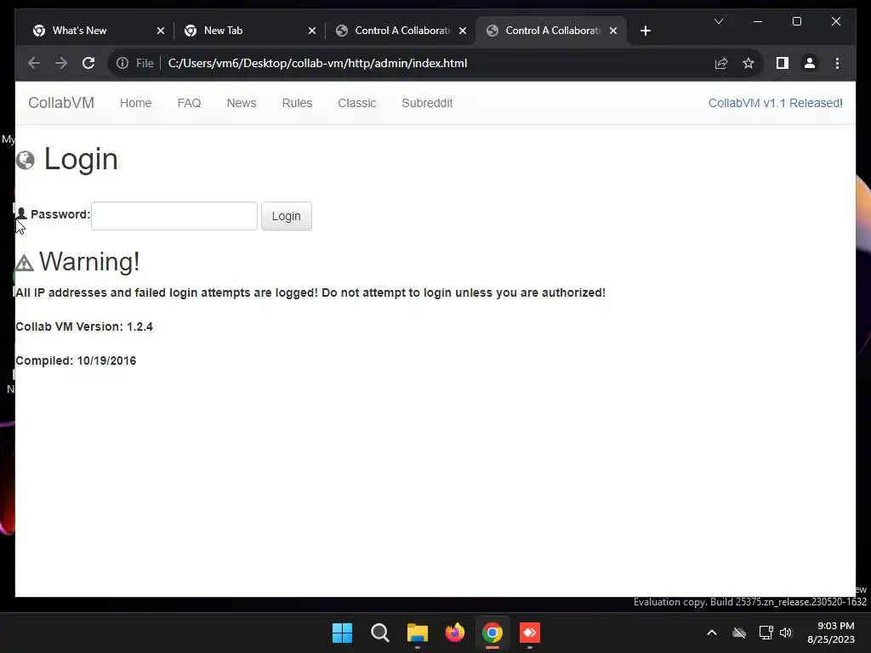
Task: Show hidden system tray icons
Action: pyautogui.click(x=712, y=633)
